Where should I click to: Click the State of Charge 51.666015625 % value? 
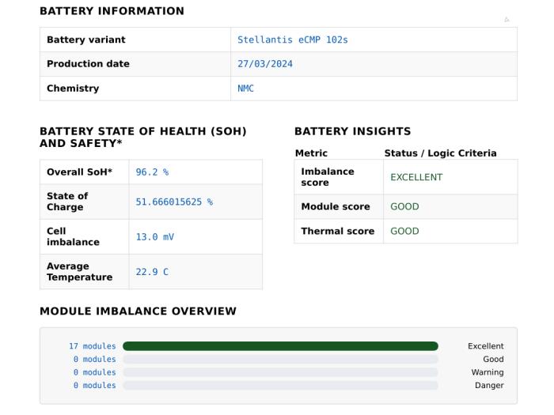point(174,202)
